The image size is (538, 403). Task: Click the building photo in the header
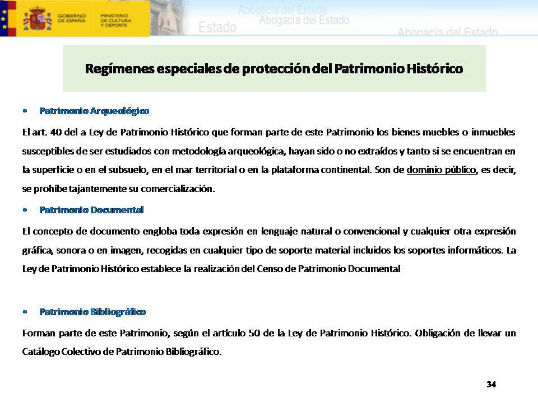168,18
